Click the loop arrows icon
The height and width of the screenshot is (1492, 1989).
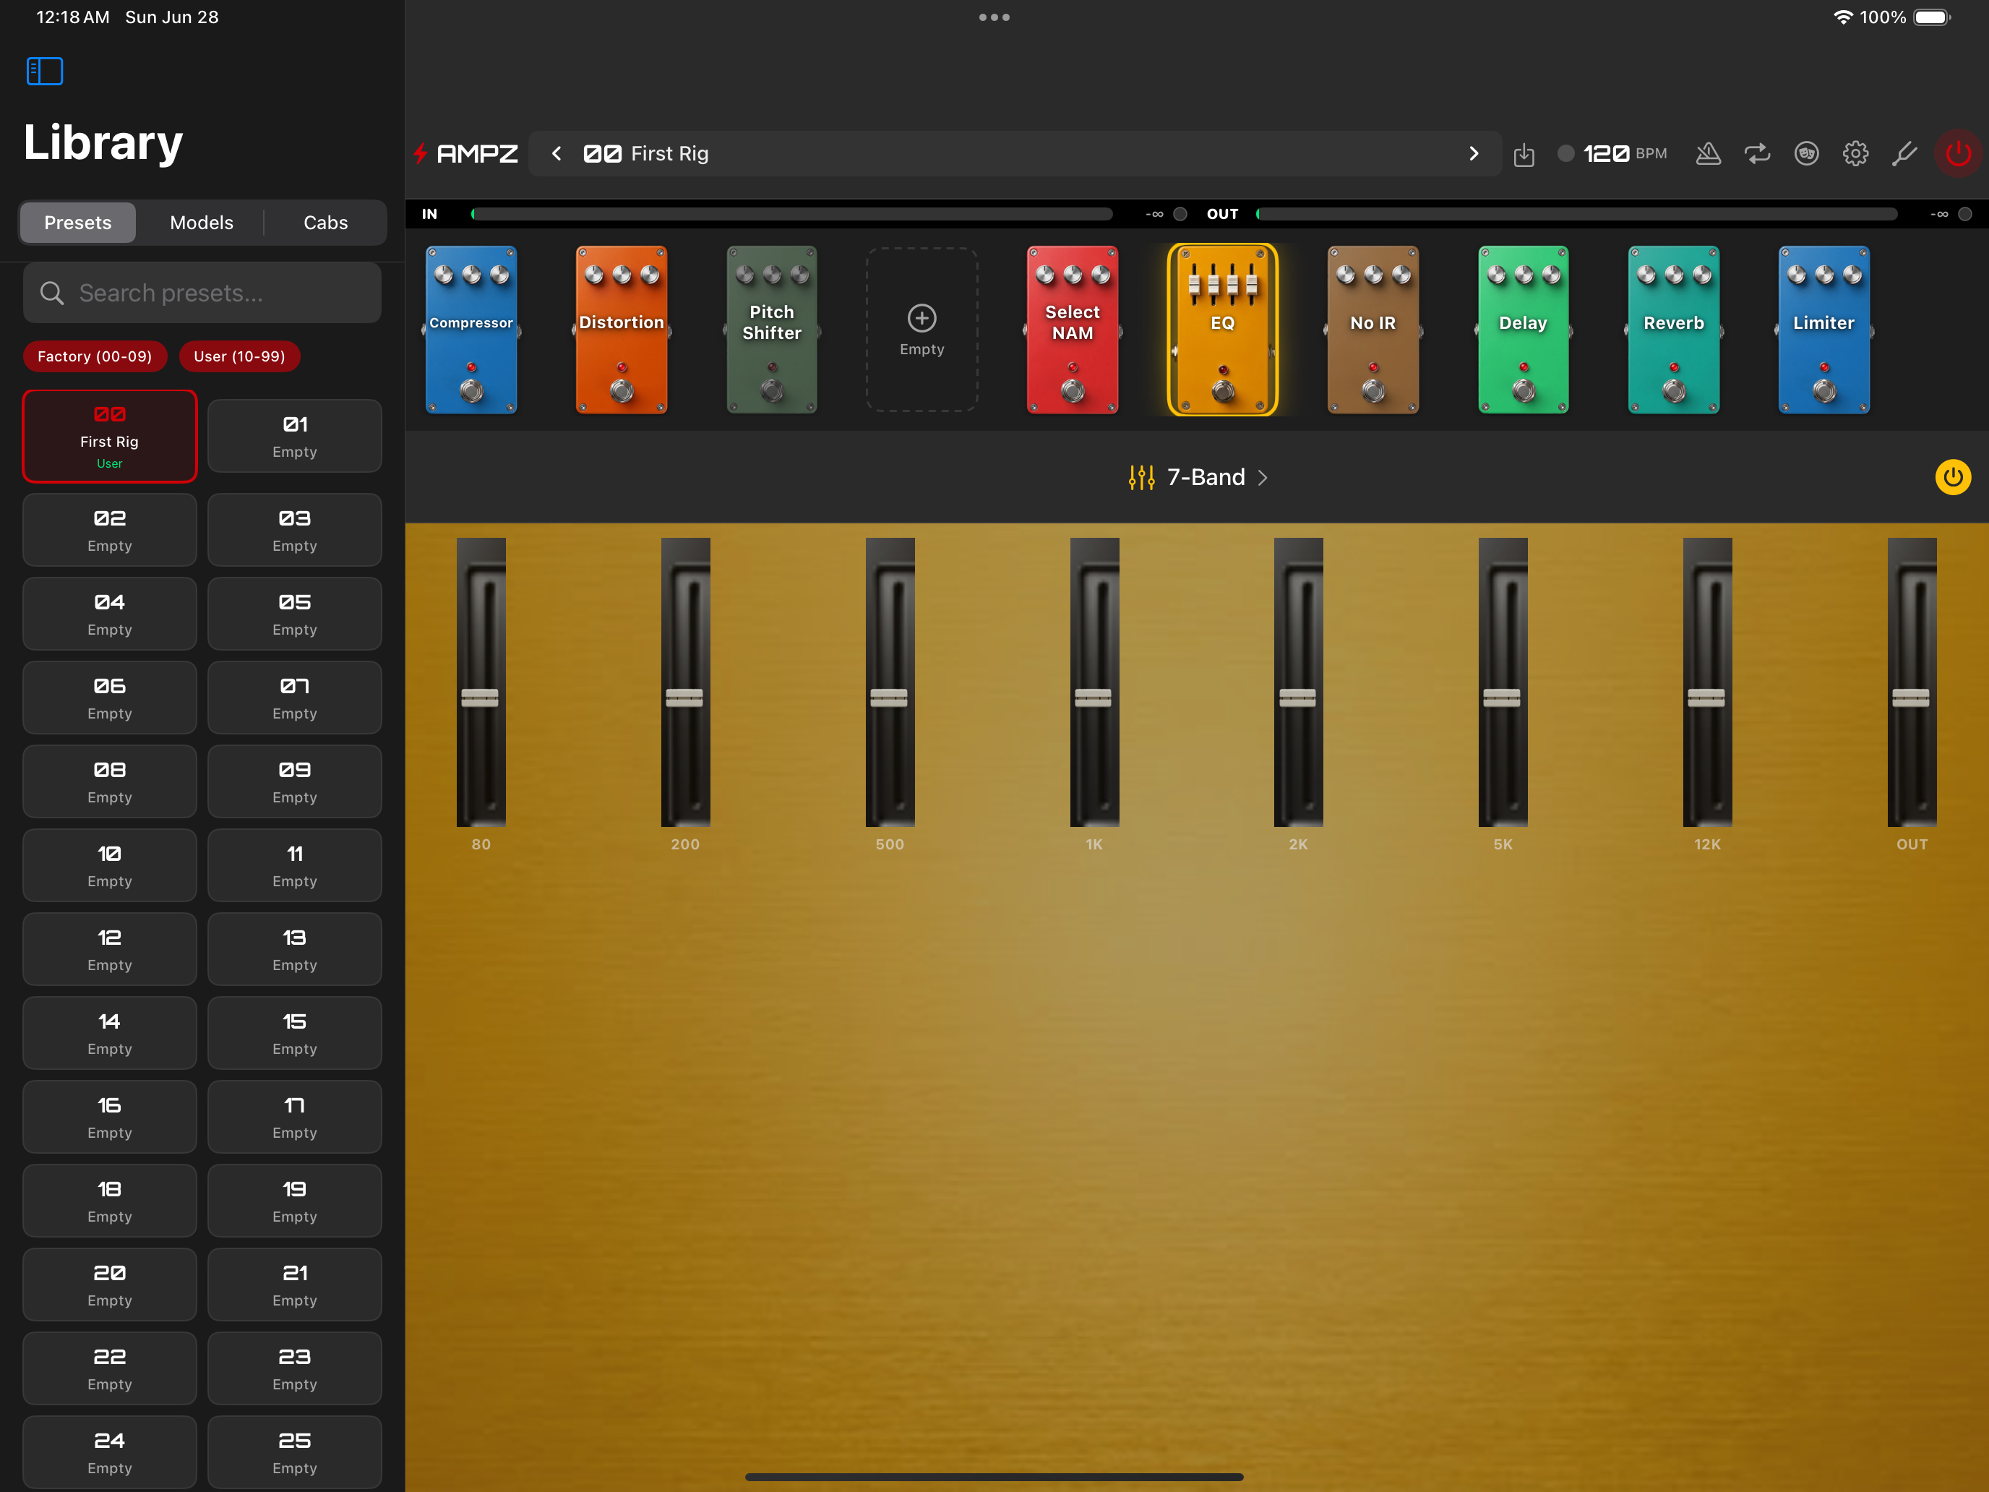[1757, 154]
